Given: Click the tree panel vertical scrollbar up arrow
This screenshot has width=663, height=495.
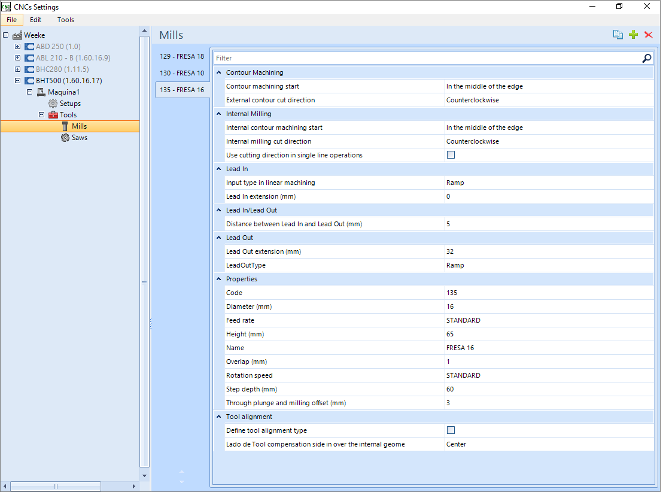Looking at the screenshot, I should click(x=145, y=31).
